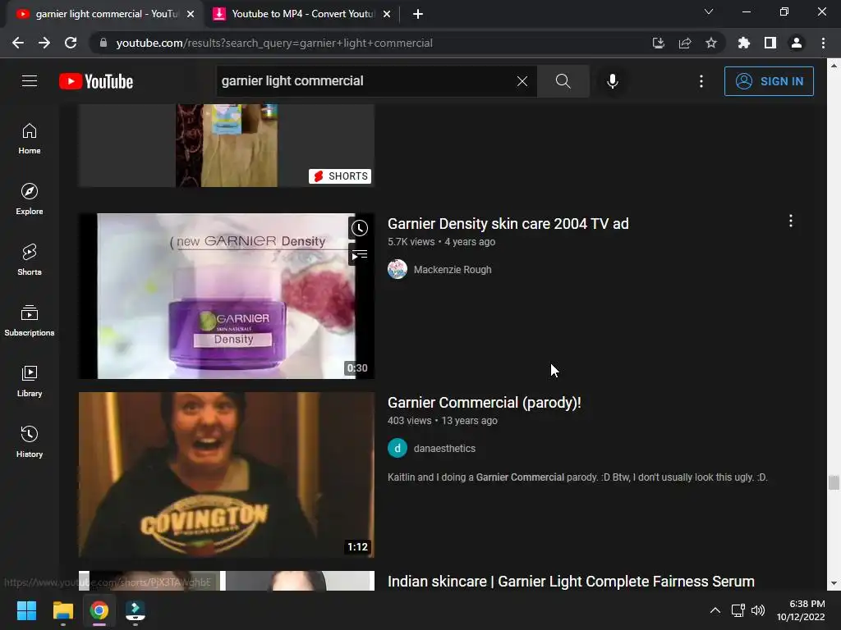The width and height of the screenshot is (841, 630).
Task: Open the Chrome profile icon
Action: click(x=797, y=43)
